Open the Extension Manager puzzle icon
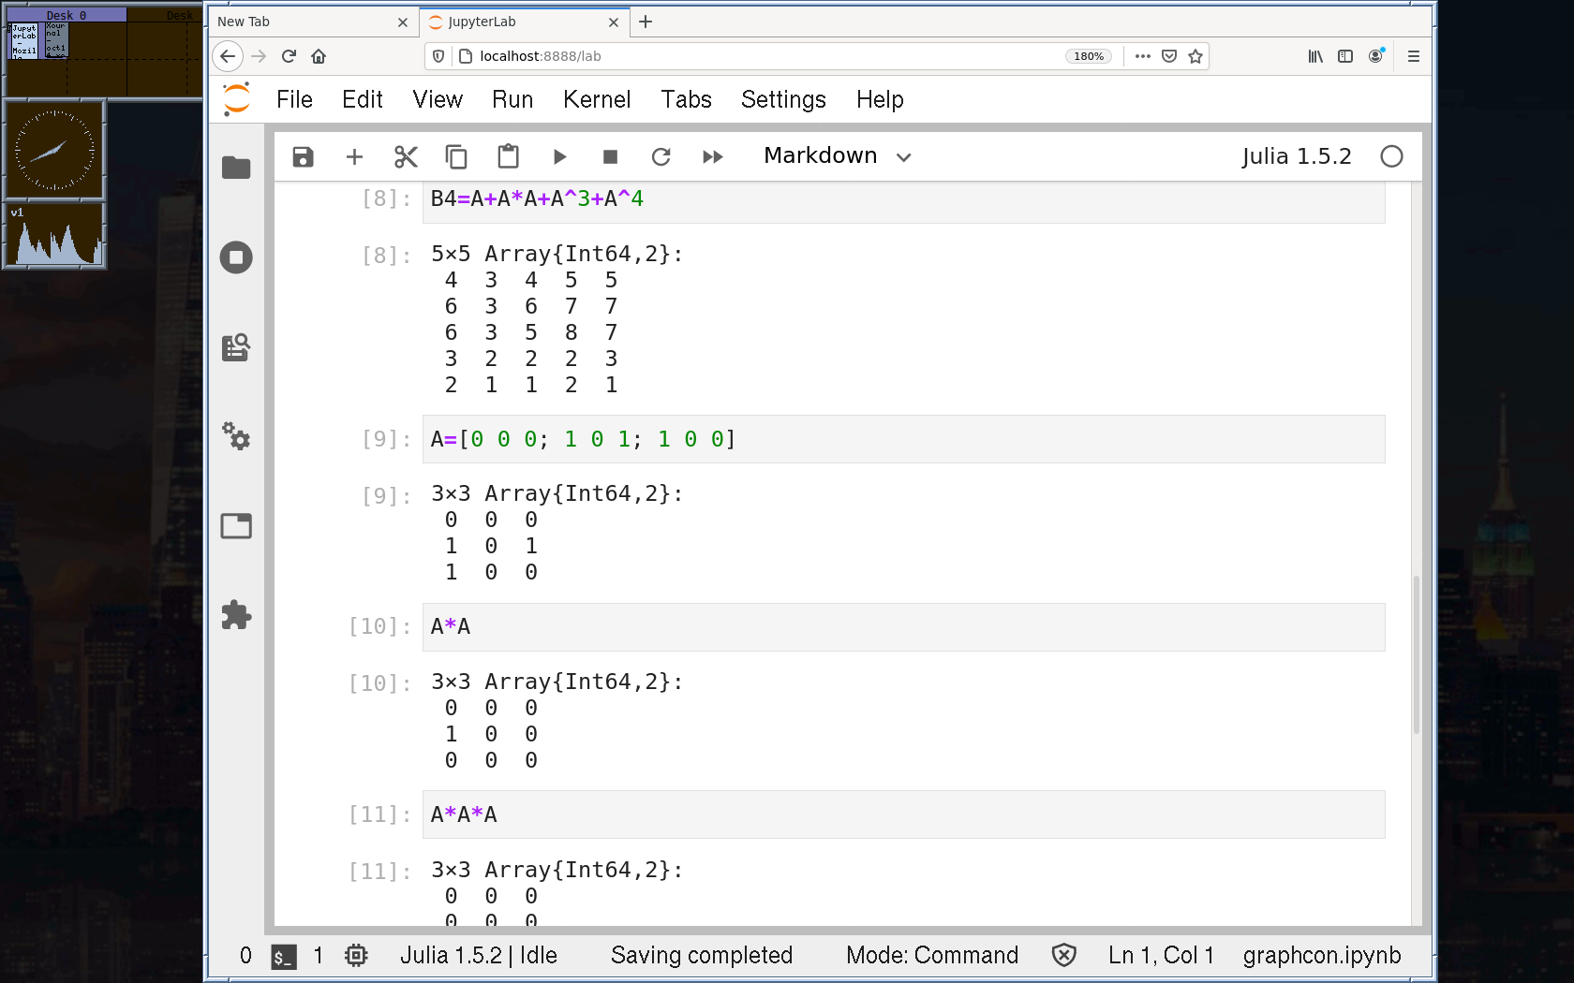 (x=236, y=615)
